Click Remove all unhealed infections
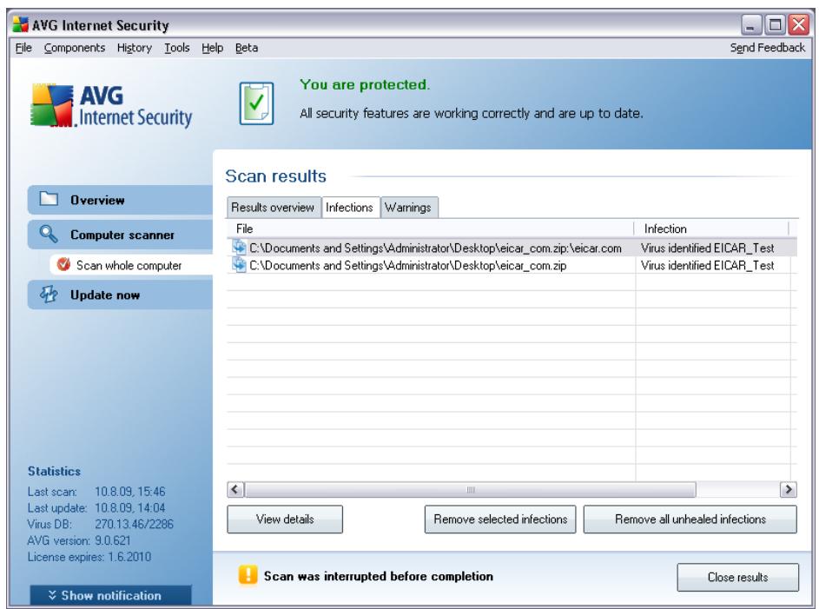Viewport: 819px width, 609px height. [x=690, y=520]
